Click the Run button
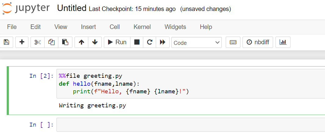This screenshot has width=325, height=140. pos(117,42)
